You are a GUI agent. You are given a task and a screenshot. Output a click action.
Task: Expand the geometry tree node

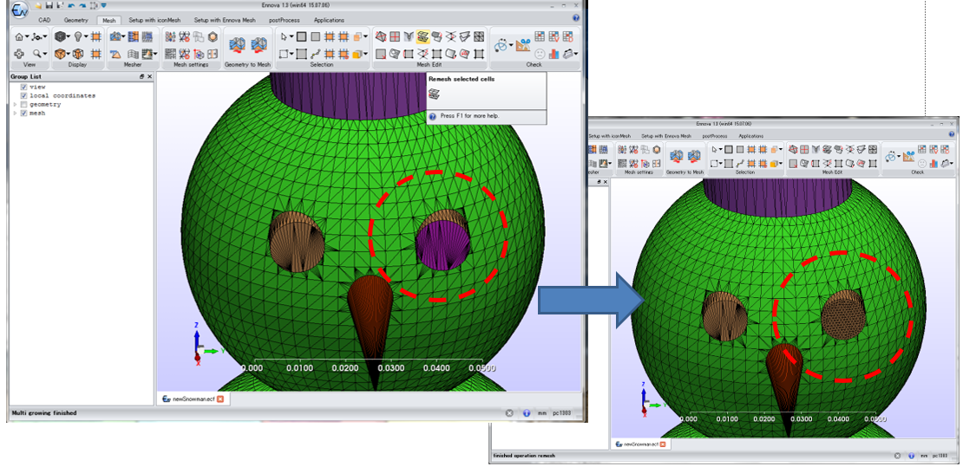[15, 104]
